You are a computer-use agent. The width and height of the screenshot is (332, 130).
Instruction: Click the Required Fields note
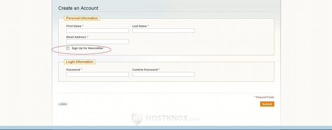click(x=264, y=97)
